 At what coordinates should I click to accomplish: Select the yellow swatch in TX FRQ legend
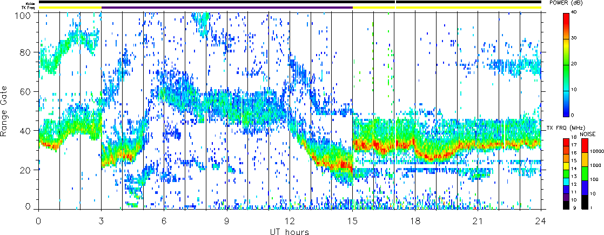[566, 166]
